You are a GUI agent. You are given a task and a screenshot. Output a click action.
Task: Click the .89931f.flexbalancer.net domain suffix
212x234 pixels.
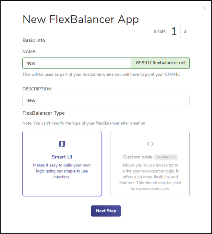[160, 63]
